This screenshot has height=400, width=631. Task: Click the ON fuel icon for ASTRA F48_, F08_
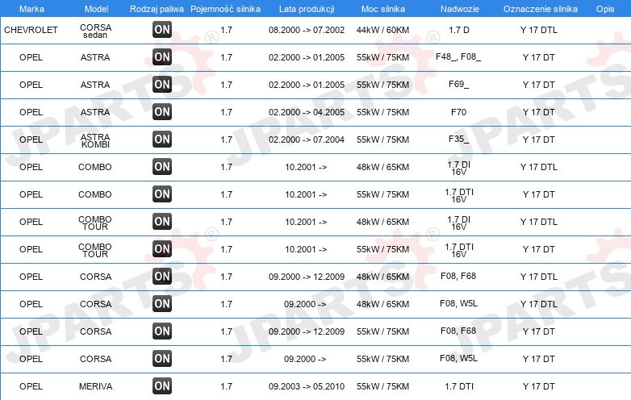[162, 57]
